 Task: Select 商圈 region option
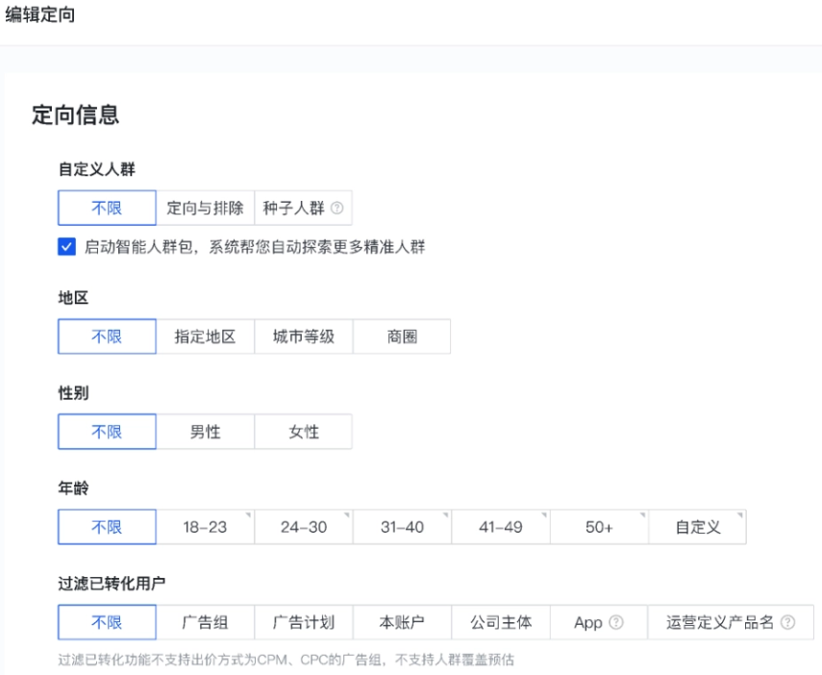point(402,336)
